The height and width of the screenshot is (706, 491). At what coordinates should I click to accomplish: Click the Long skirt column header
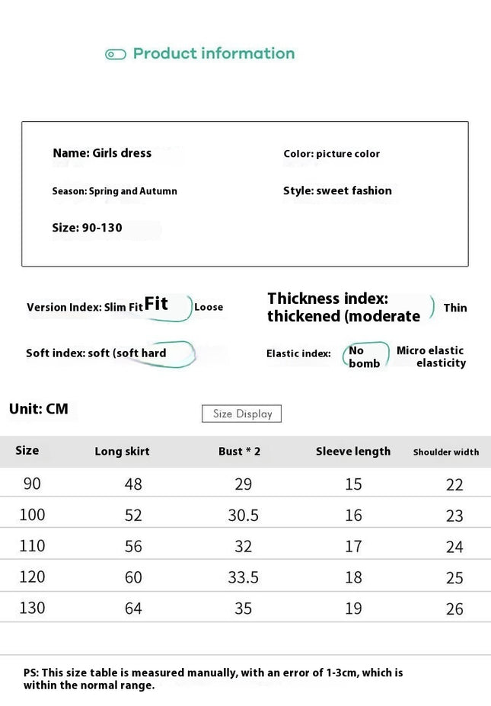[122, 451]
